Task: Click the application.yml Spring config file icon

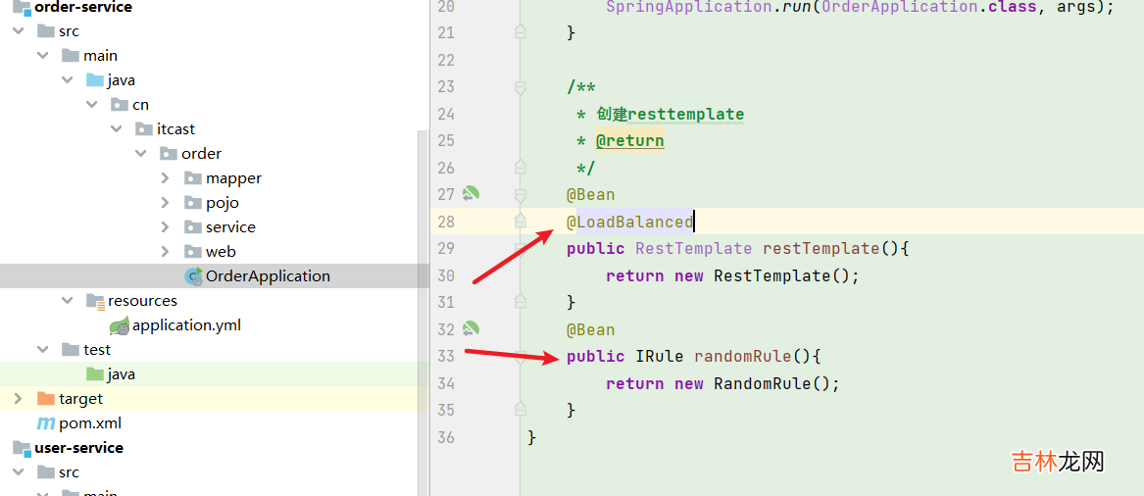Action: click(x=120, y=325)
